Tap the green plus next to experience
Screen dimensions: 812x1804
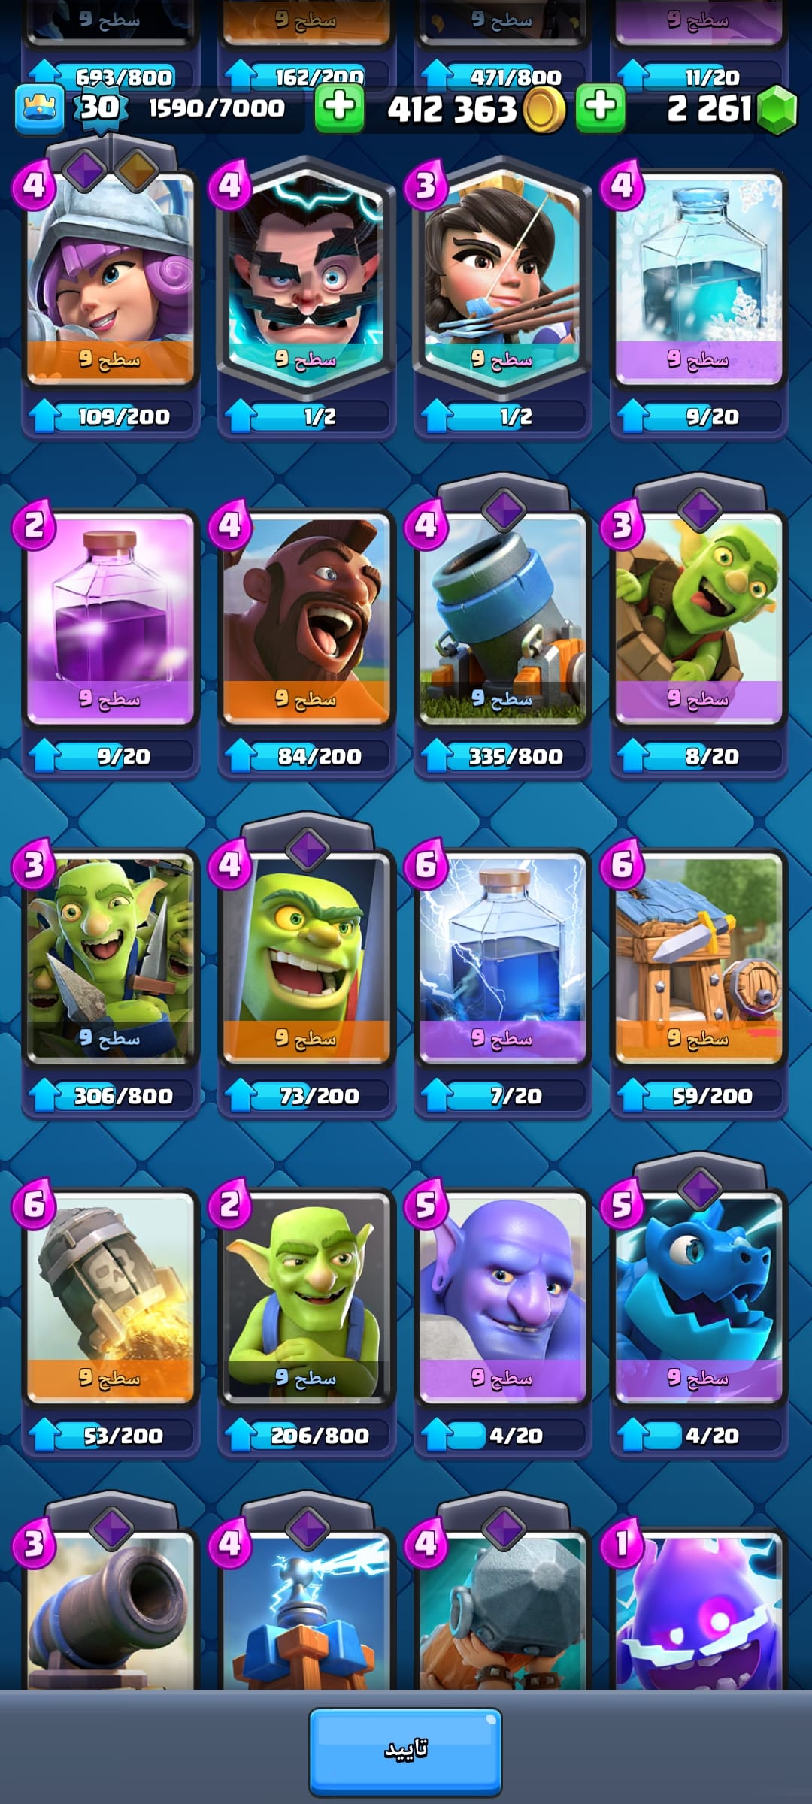tap(339, 107)
